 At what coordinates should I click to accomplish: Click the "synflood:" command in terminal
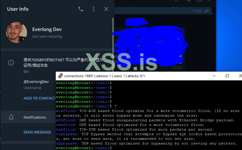[x=66, y=129]
